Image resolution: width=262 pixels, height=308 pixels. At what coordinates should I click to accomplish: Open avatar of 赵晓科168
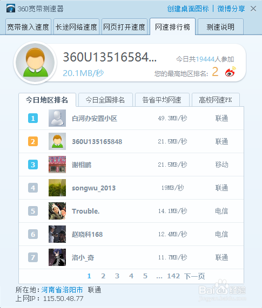tap(57, 234)
